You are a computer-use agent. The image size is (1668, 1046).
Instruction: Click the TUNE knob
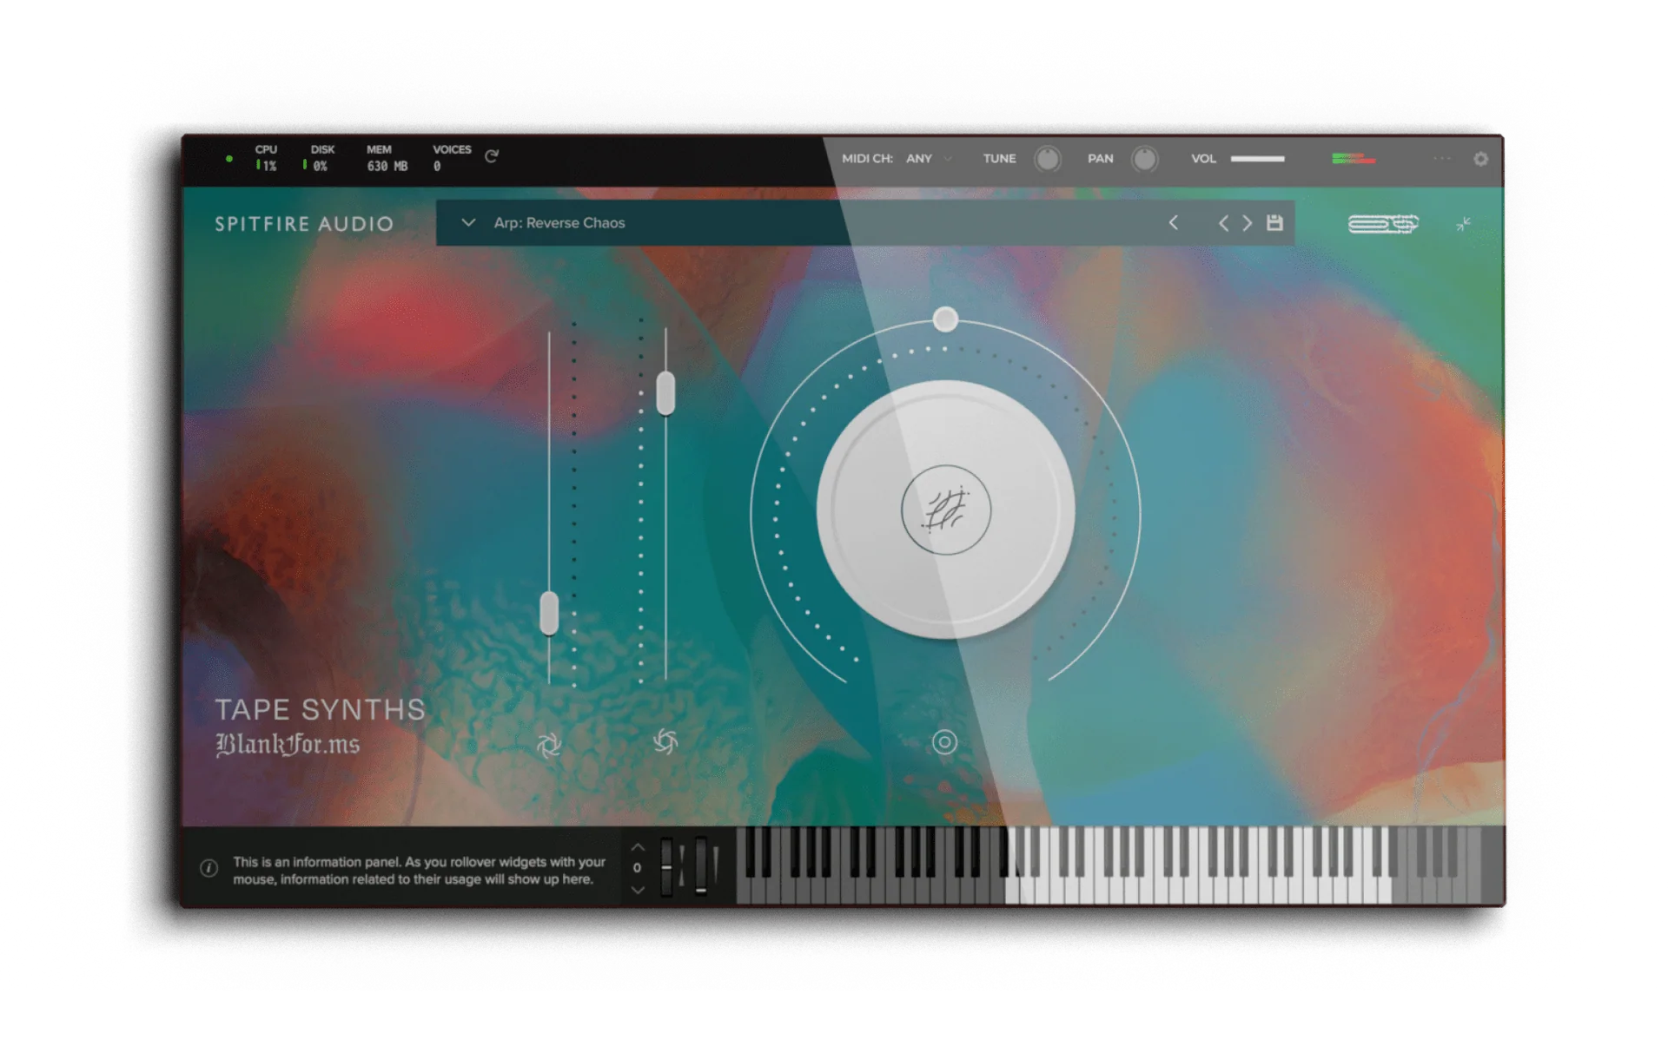click(x=1048, y=159)
